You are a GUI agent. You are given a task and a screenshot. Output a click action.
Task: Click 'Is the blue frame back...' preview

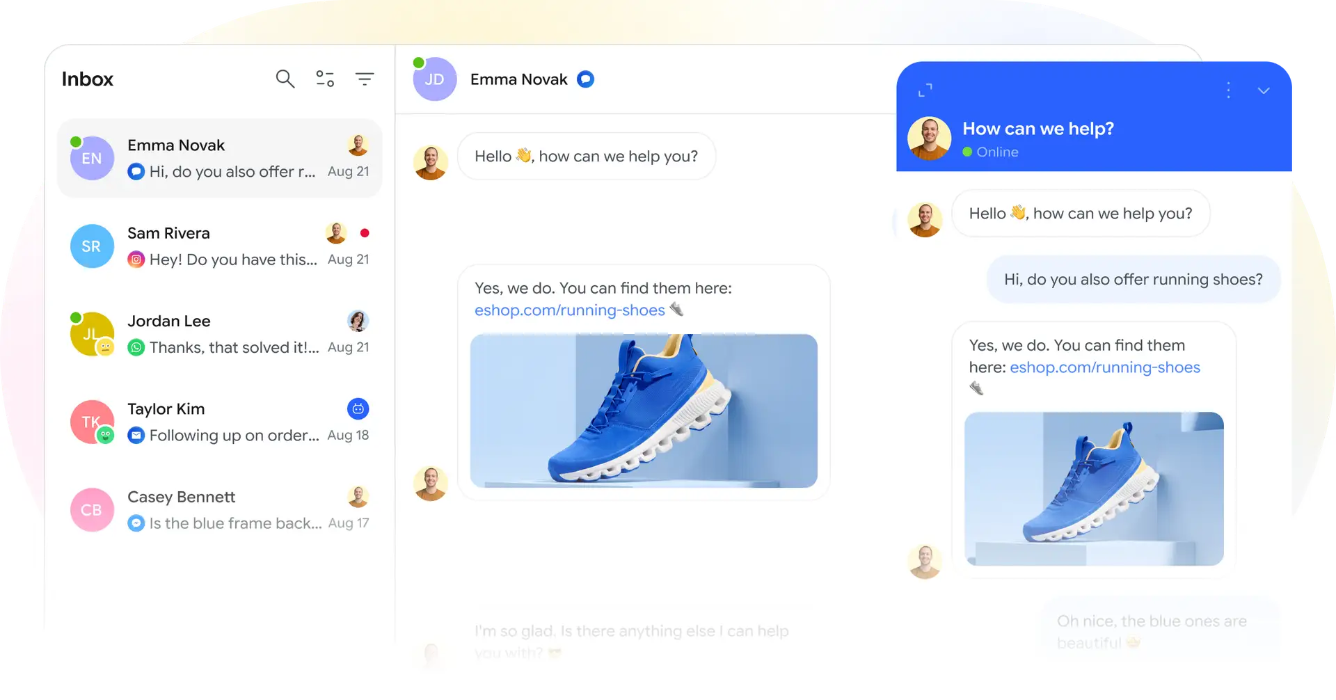(236, 523)
